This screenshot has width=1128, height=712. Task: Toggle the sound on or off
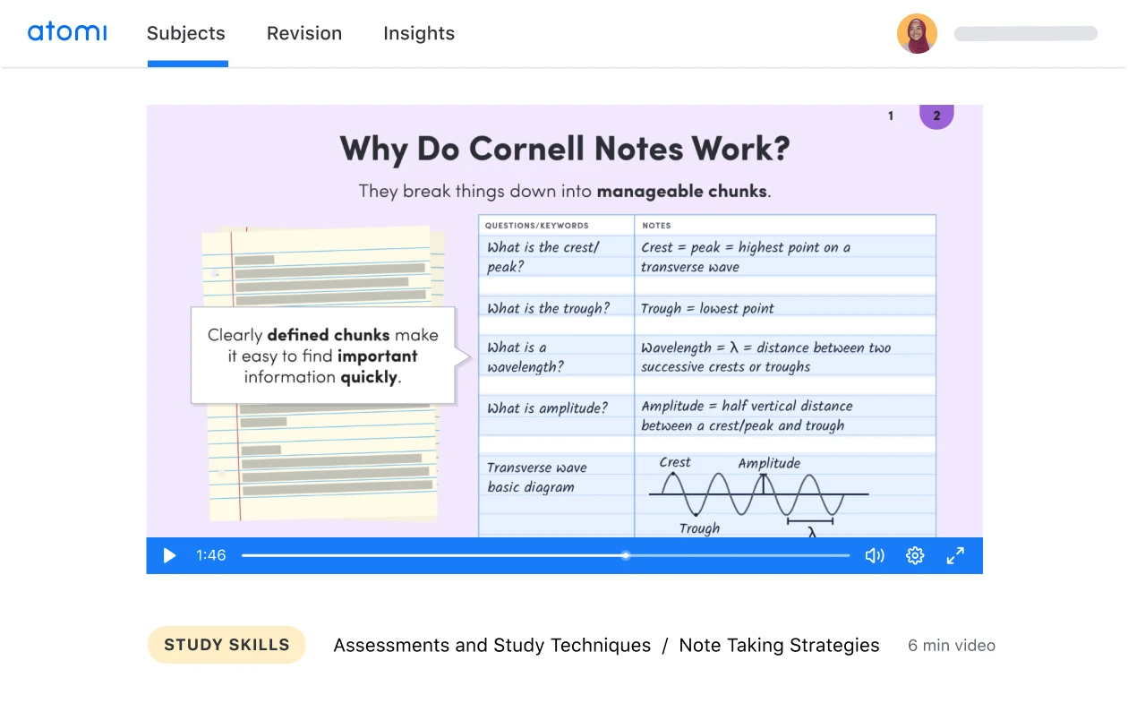click(875, 555)
